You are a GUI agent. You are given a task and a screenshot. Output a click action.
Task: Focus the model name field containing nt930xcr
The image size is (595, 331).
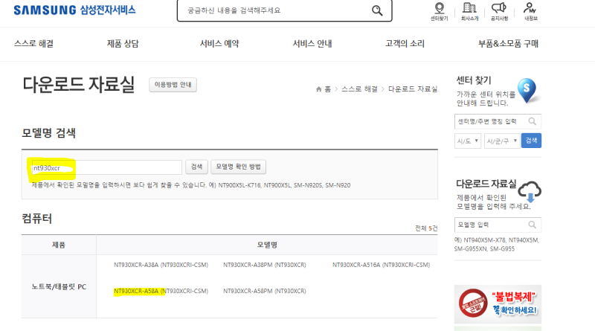point(106,167)
